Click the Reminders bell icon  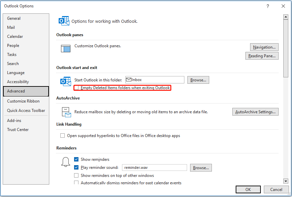tap(66, 162)
